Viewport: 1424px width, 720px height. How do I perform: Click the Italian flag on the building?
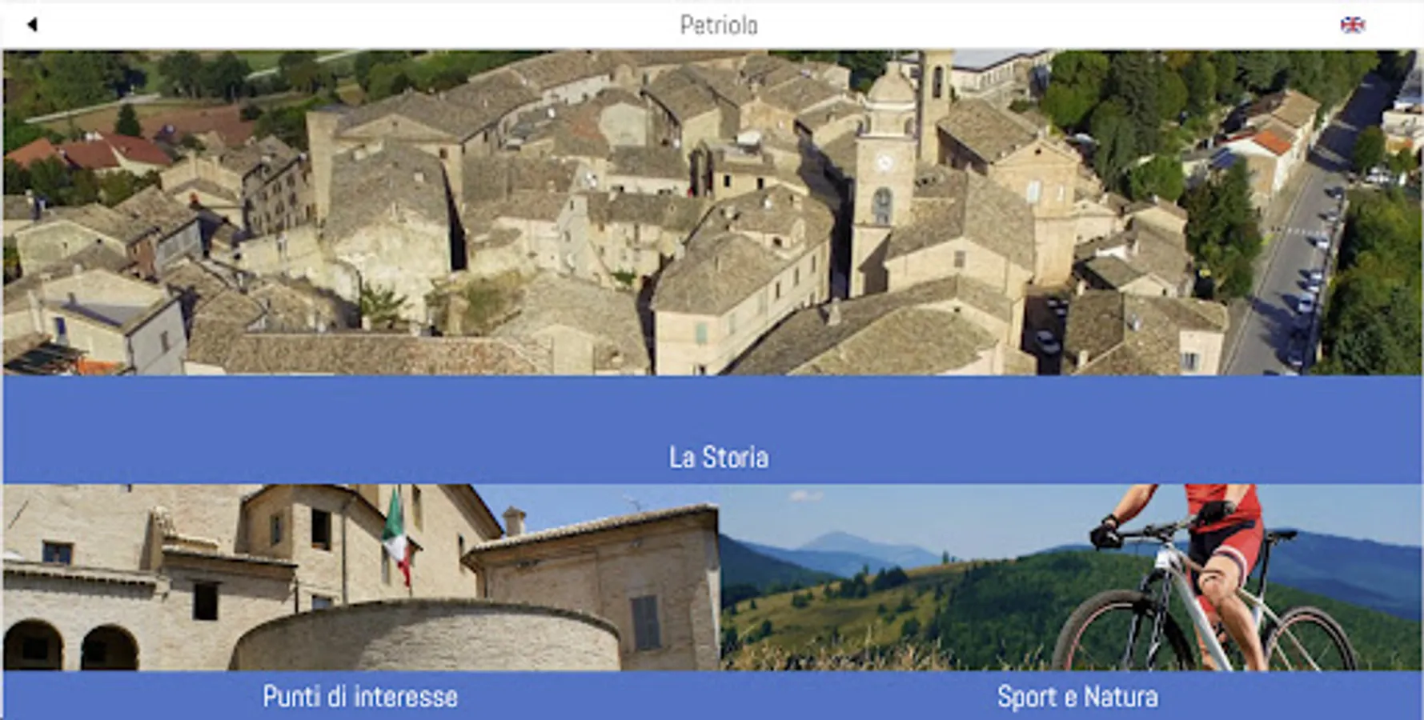(397, 534)
